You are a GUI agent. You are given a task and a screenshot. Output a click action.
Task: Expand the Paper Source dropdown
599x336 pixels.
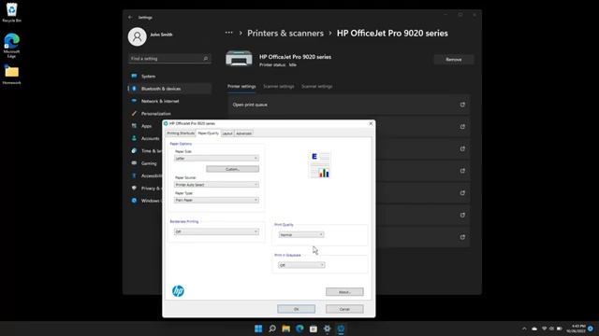tap(216, 185)
